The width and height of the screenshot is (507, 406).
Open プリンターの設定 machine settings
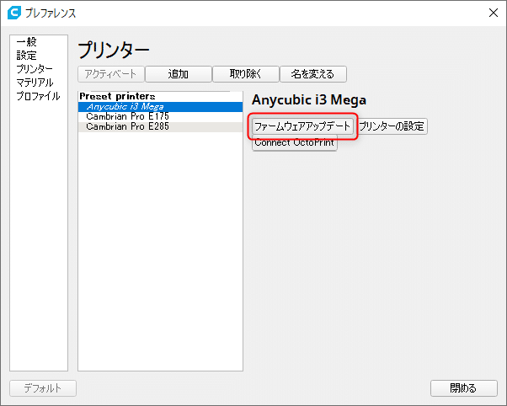click(392, 126)
